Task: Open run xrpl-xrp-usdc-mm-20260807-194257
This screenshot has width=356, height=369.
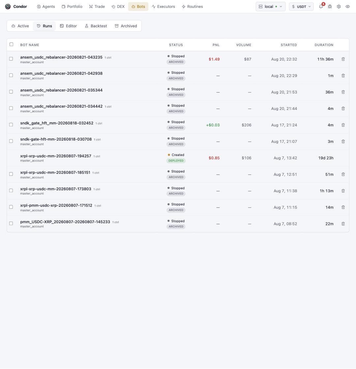Action: click(x=56, y=156)
